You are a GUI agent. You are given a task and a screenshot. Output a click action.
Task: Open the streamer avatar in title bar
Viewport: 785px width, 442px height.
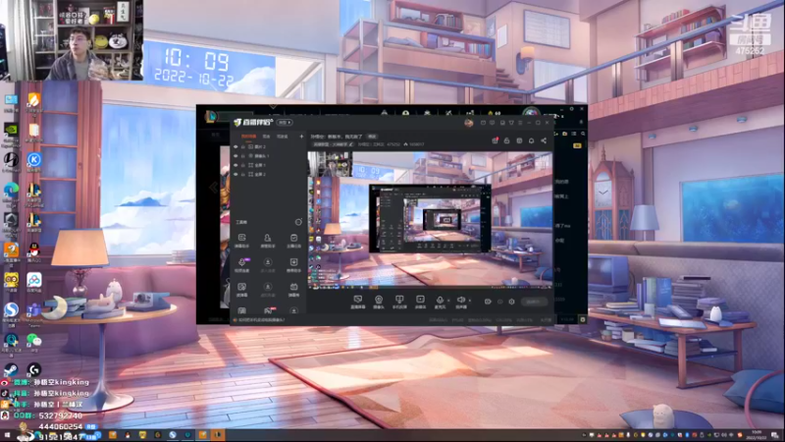pos(469,123)
